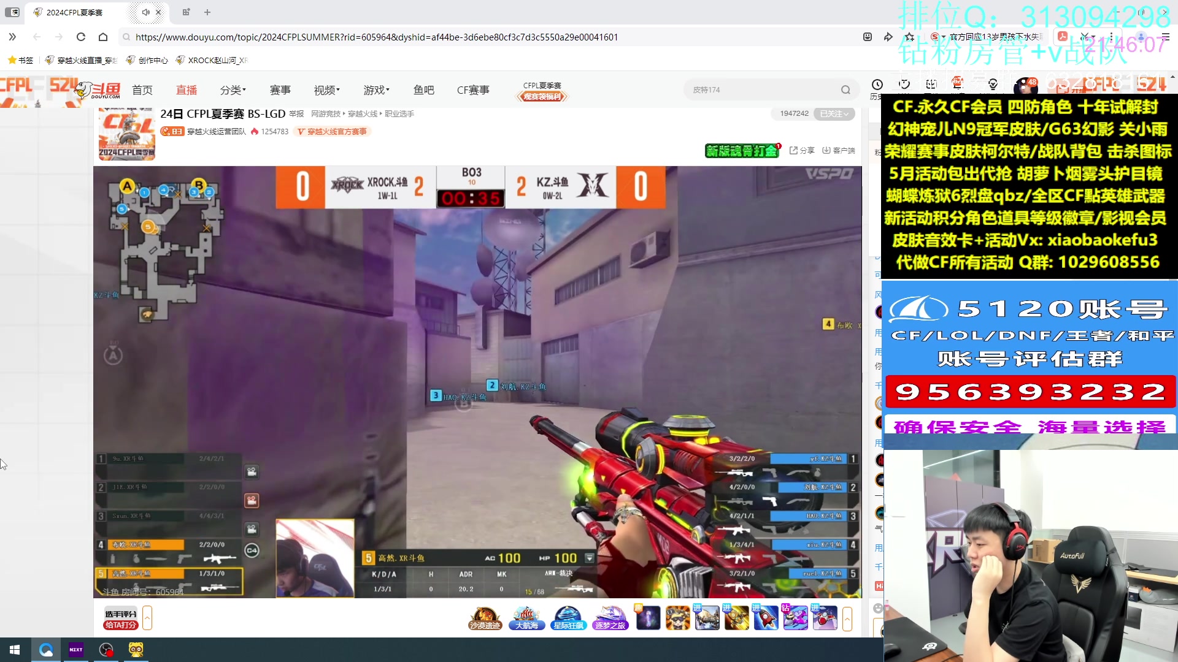Image resolution: width=1178 pixels, height=662 pixels.
Task: Open the 穿越火线 category breadcrumb
Action: coord(363,114)
